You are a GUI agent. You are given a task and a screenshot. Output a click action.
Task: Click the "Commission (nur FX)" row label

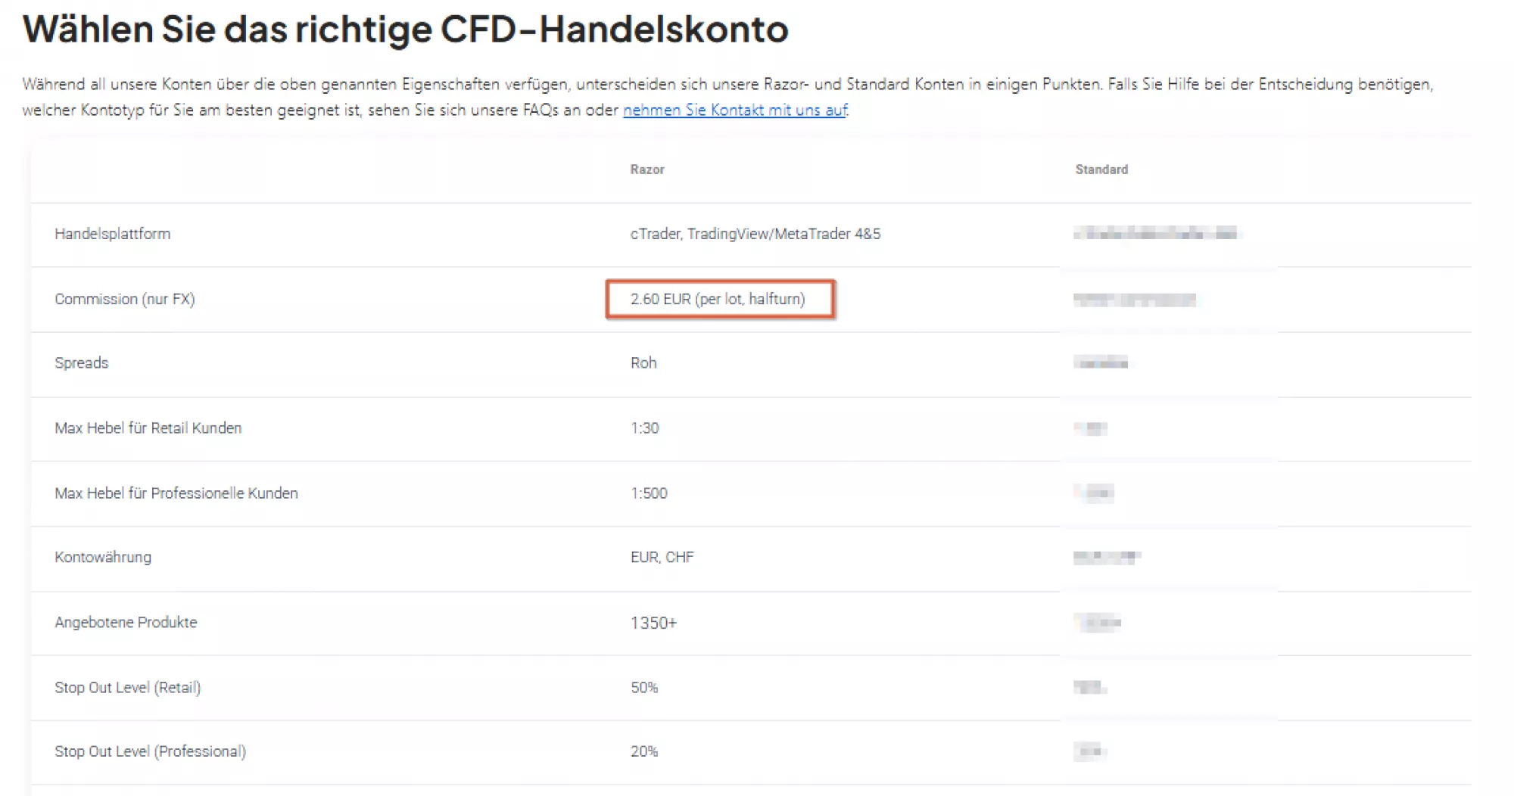pyautogui.click(x=124, y=300)
